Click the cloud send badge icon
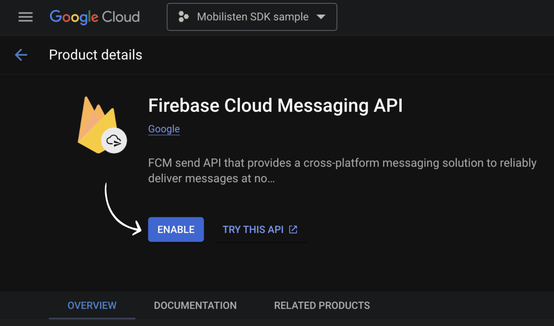Image resolution: width=554 pixels, height=326 pixels. tap(114, 141)
